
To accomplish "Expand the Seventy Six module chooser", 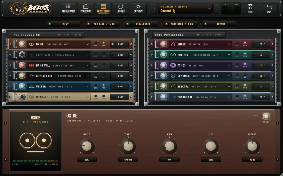I will coord(88,76).
